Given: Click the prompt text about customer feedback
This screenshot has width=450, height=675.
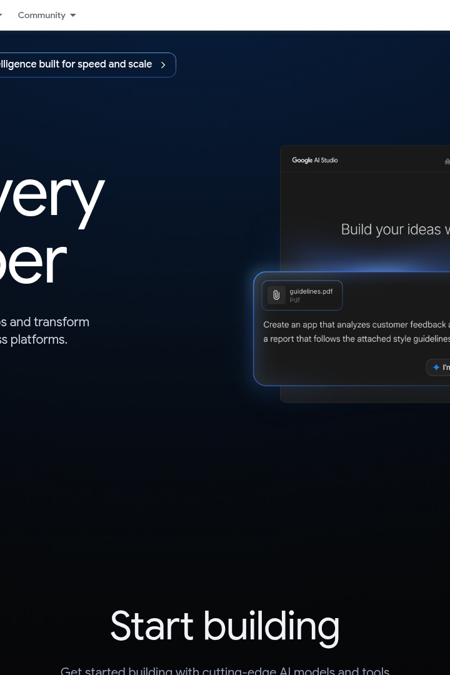Looking at the screenshot, I should tap(356, 331).
